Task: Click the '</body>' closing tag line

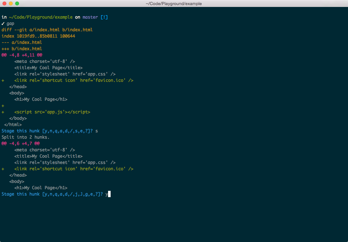Action: pyautogui.click(x=18, y=118)
